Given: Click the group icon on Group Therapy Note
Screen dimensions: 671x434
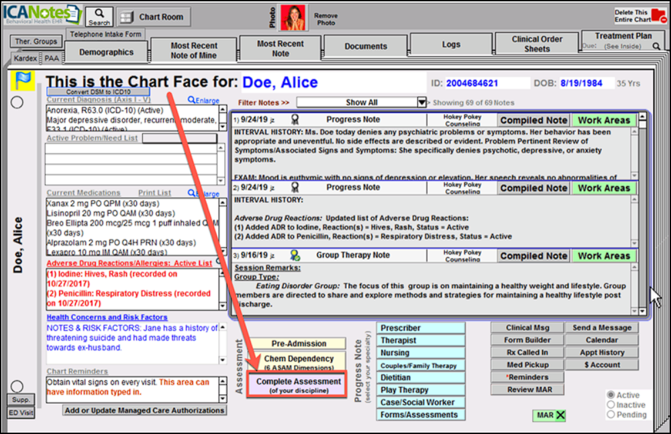Looking at the screenshot, I should (295, 255).
